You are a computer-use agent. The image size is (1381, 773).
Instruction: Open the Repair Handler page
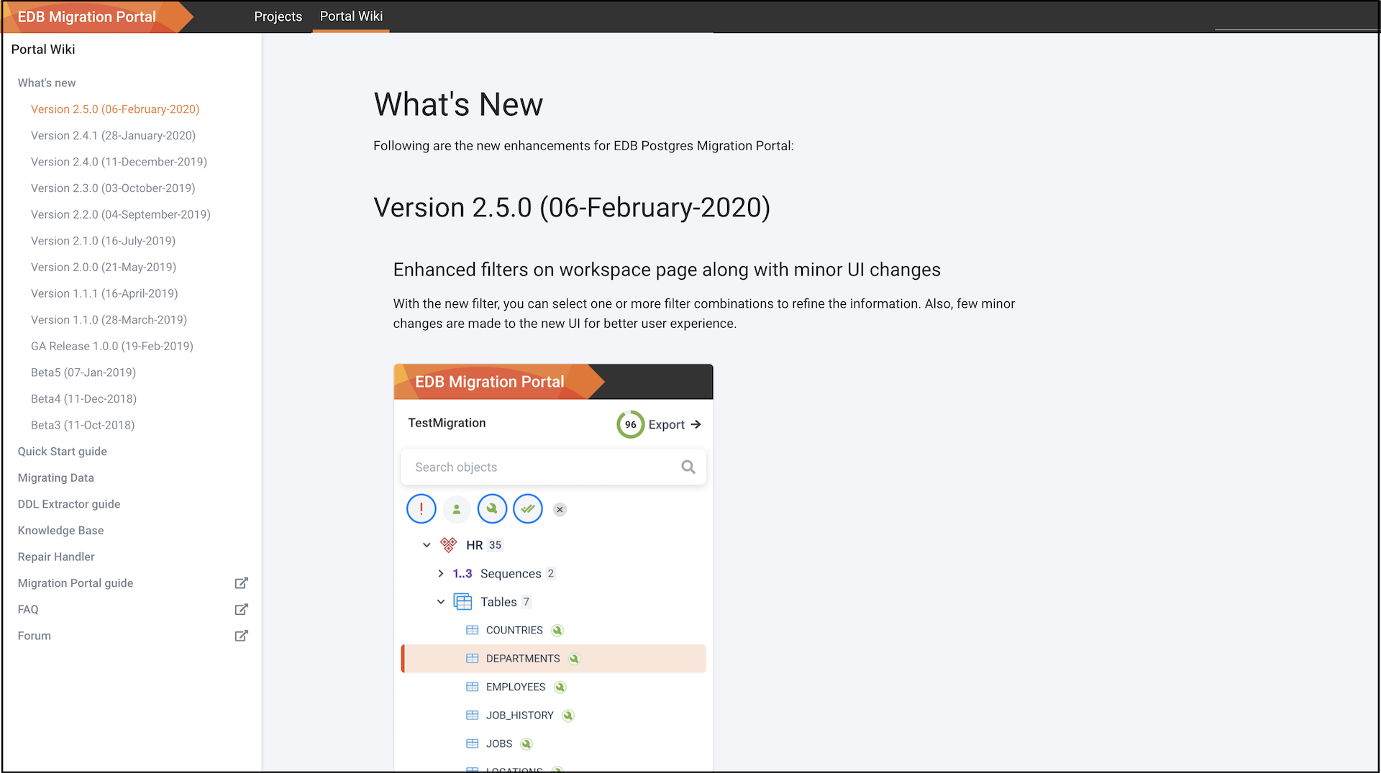point(56,557)
